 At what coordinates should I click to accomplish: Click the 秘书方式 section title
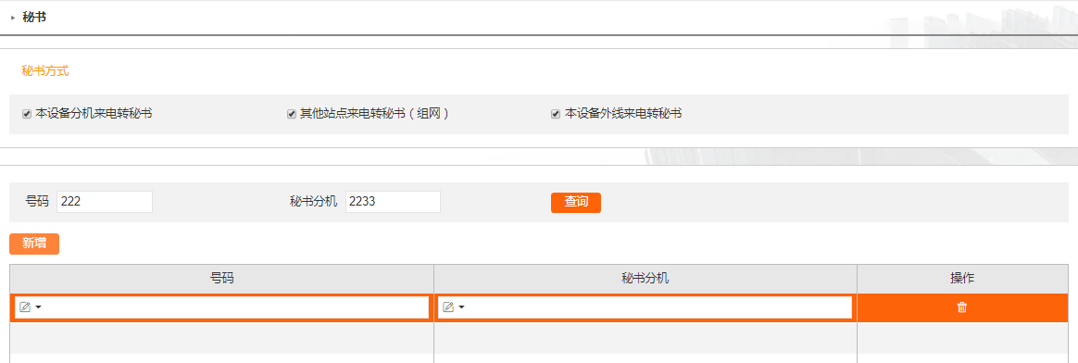(45, 70)
